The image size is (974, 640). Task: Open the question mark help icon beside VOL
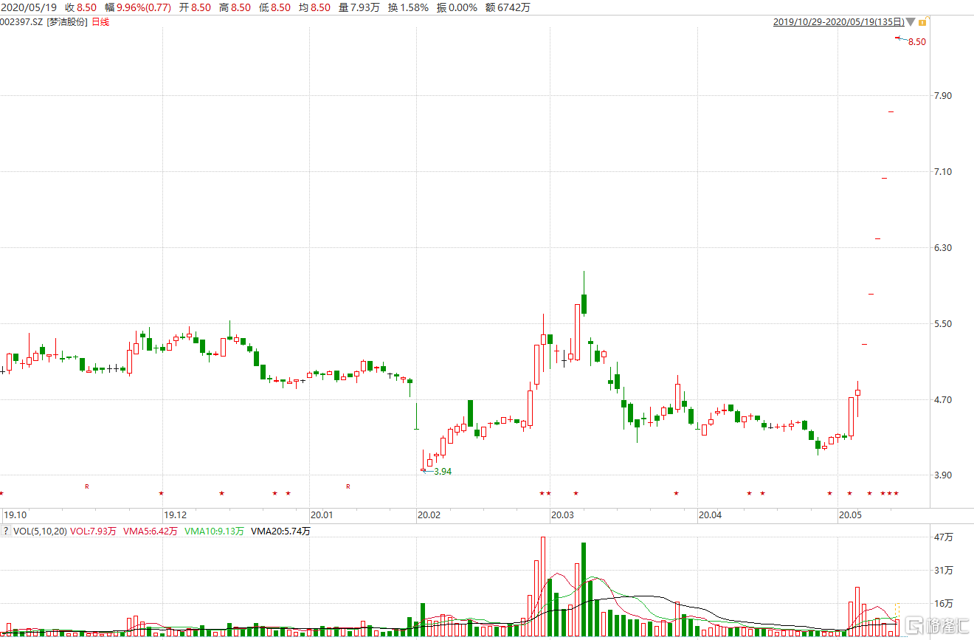[6, 531]
